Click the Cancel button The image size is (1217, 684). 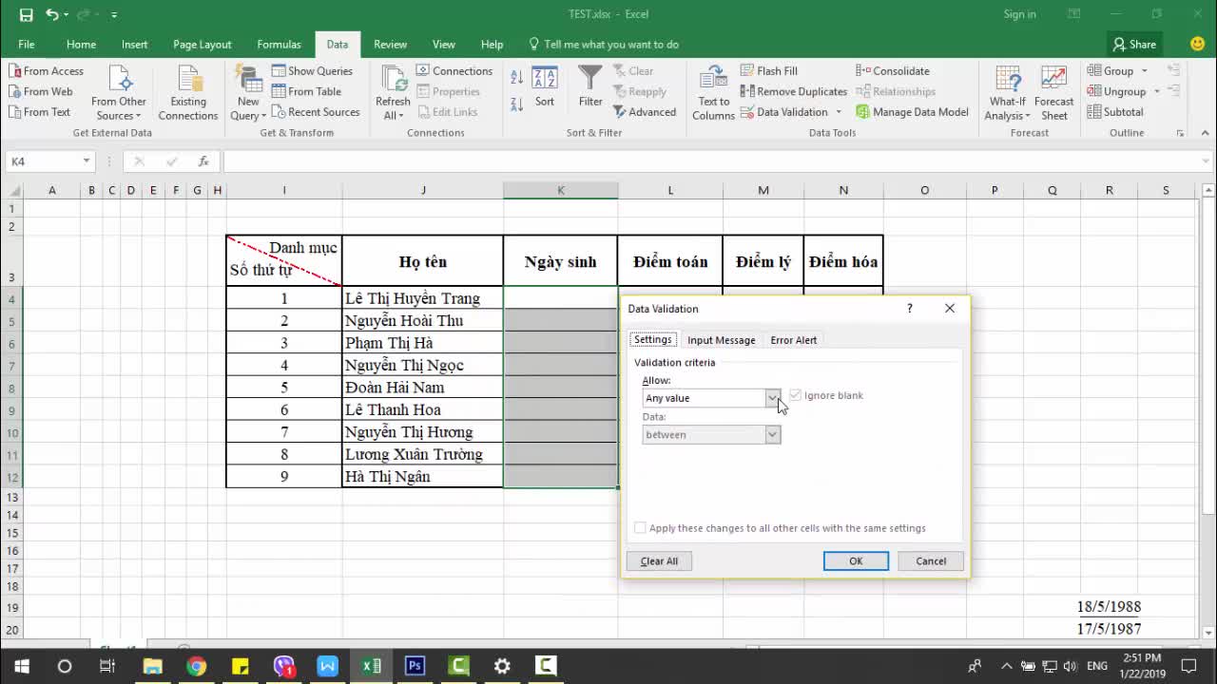[x=931, y=561]
